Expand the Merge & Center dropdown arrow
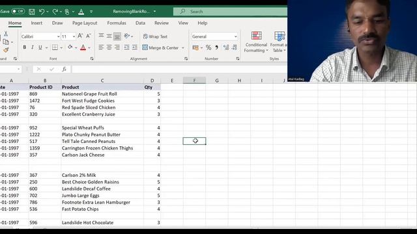 click(x=183, y=47)
